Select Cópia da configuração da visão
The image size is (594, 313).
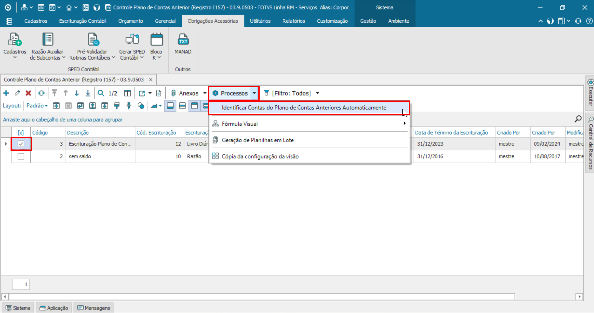point(309,156)
